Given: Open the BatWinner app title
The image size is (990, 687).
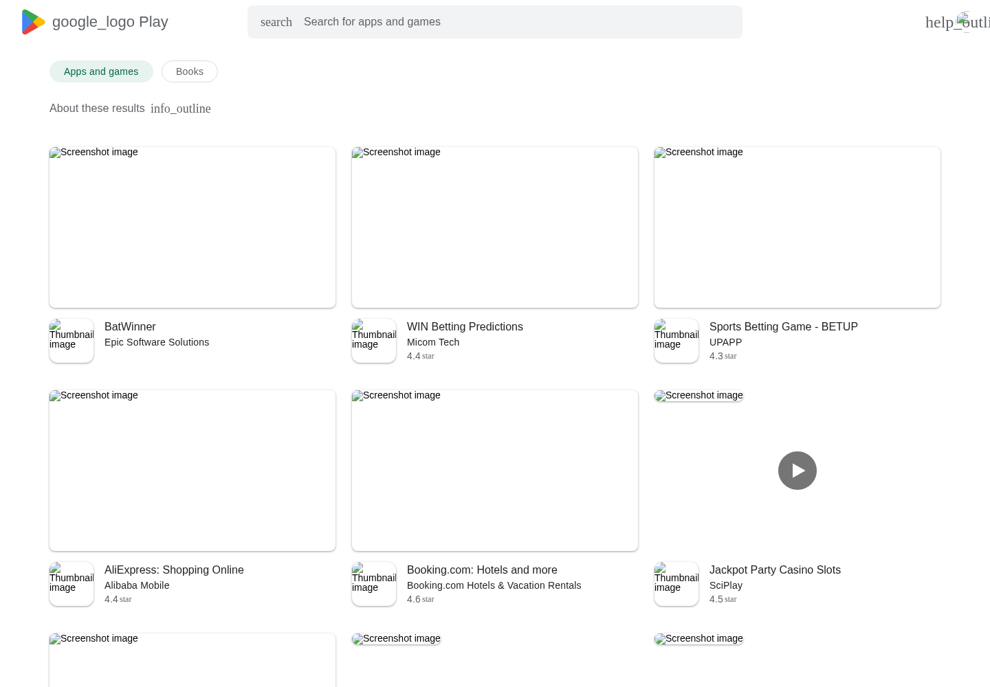Looking at the screenshot, I should pyautogui.click(x=130, y=327).
